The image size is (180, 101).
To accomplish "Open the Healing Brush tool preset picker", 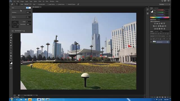I will point(12,4).
